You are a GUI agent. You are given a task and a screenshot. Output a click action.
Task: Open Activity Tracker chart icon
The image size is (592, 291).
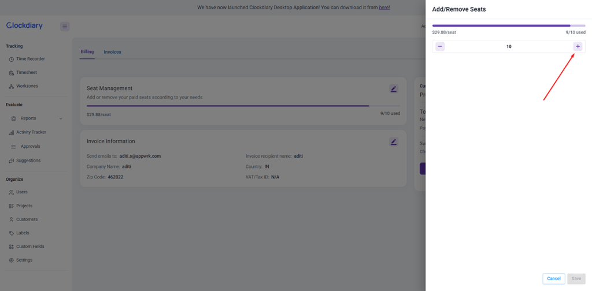pyautogui.click(x=12, y=133)
